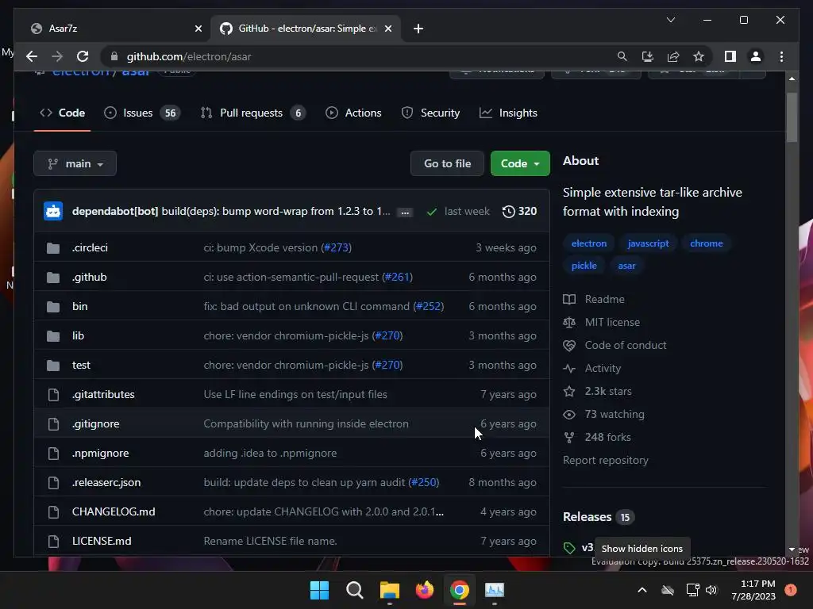Click the search magnifier in address bar
Screen dimensions: 813x609
622,56
